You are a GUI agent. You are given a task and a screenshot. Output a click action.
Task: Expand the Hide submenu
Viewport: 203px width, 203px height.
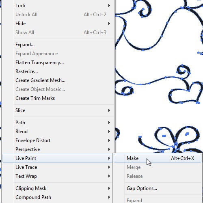click(x=64, y=24)
